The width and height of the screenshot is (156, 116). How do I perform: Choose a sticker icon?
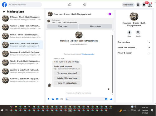57,99
